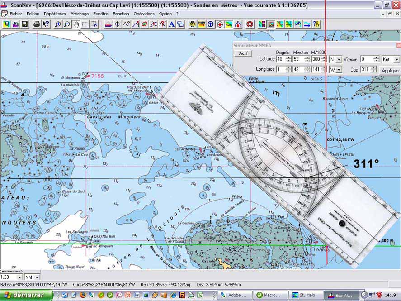Click the latitude degrees field showing 48
This screenshot has width=401, height=301.
click(x=281, y=60)
